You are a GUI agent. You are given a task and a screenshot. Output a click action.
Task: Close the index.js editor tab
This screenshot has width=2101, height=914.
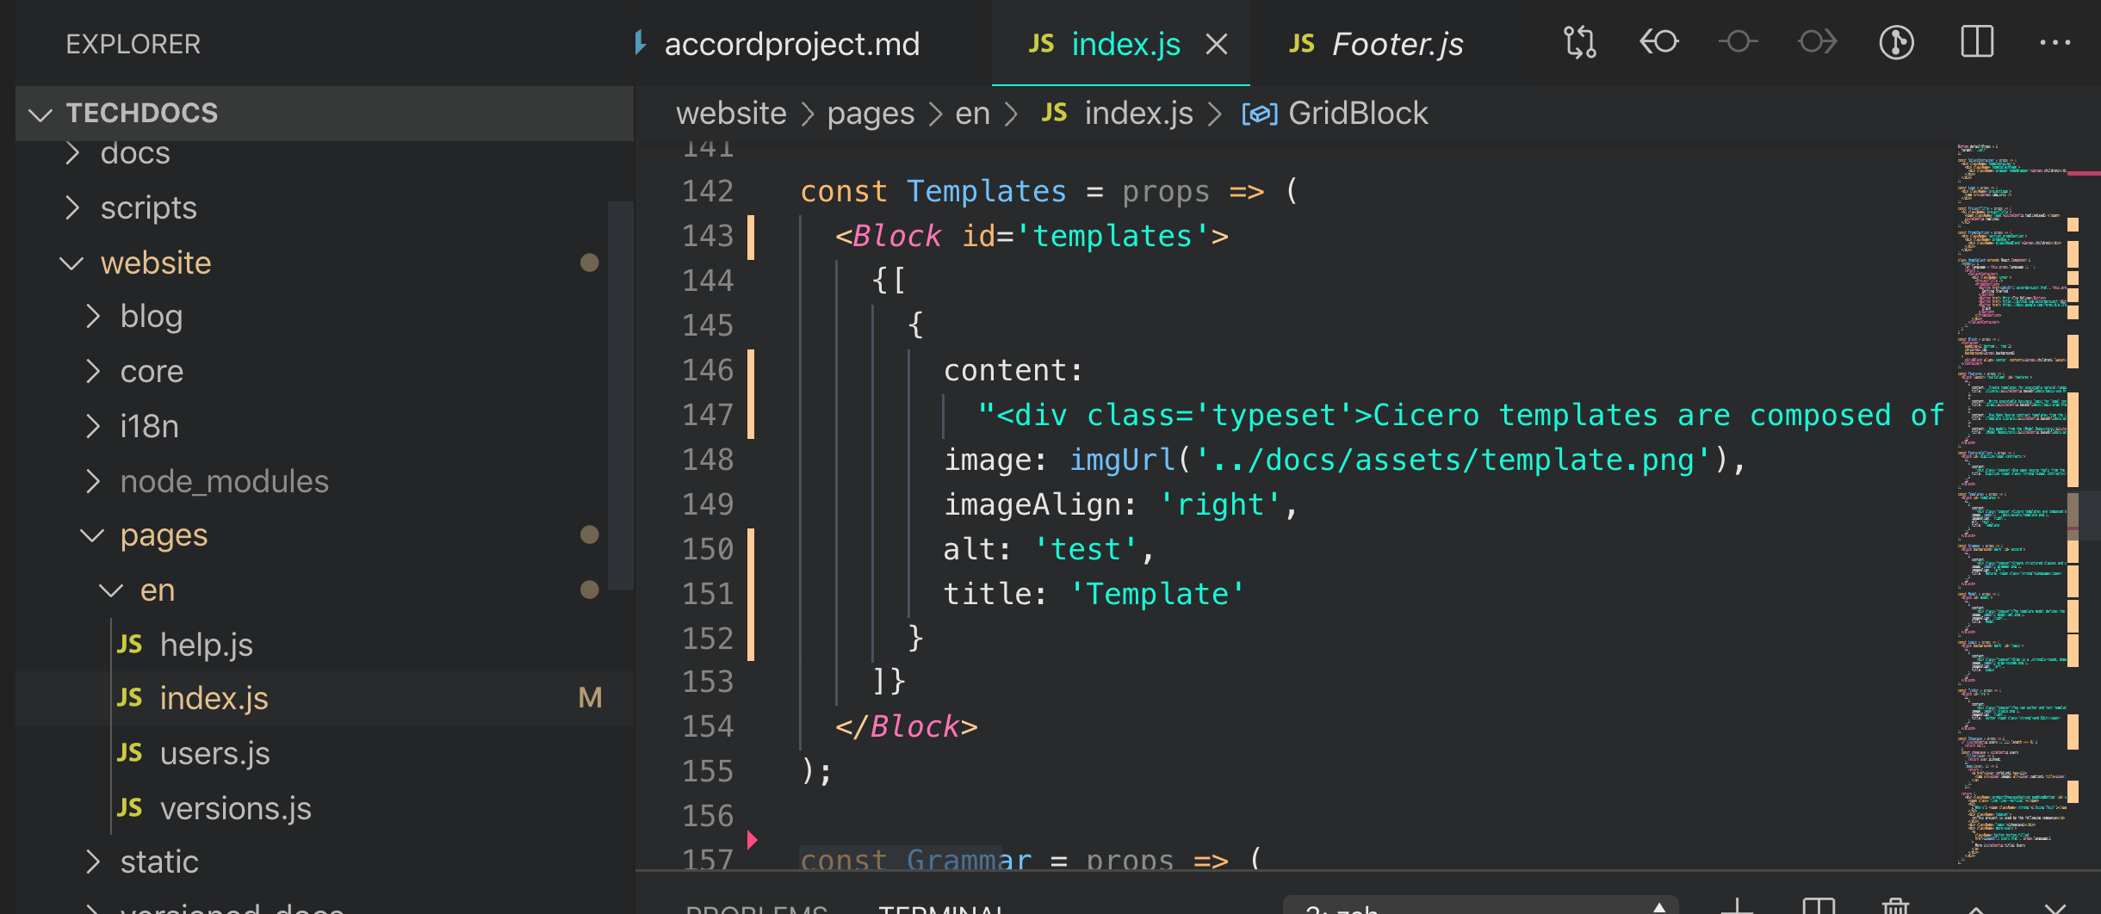[1217, 44]
